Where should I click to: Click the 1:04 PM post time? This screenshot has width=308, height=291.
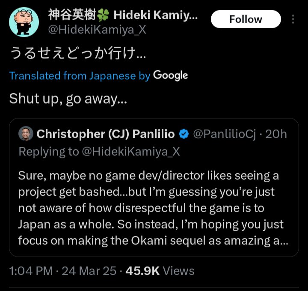tap(31, 271)
